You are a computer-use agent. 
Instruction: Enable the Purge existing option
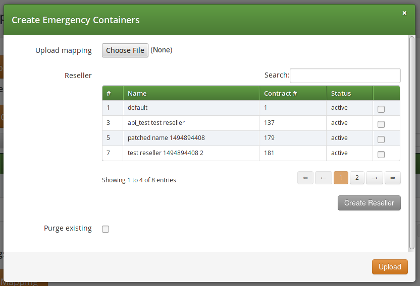(106, 229)
